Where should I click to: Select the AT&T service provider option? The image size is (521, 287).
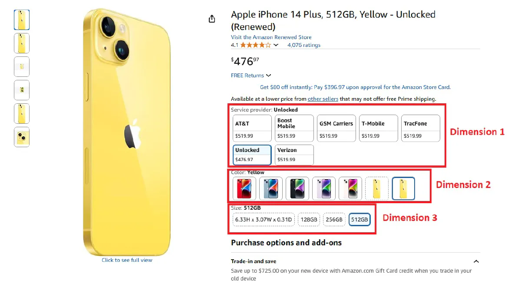(252, 129)
